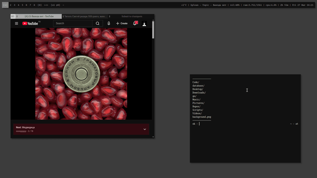Click the cpu:4.6% status entry
The width and height of the screenshot is (317, 178).
click(x=271, y=5)
